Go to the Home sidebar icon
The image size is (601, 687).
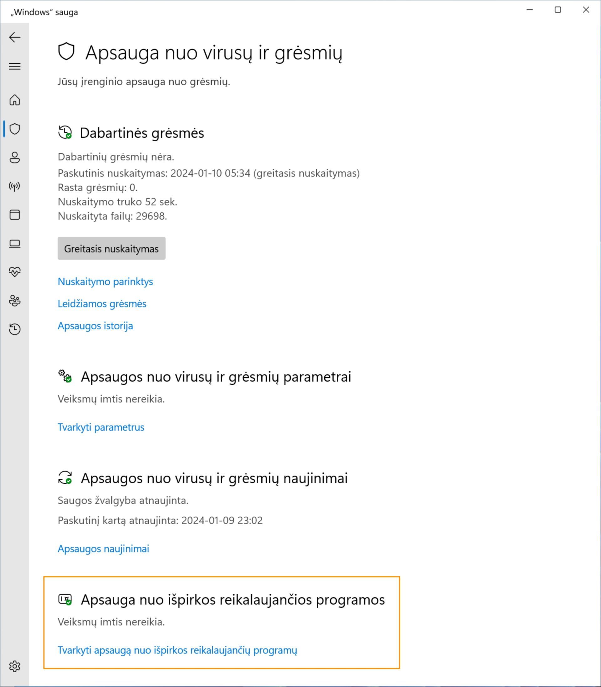coord(15,100)
